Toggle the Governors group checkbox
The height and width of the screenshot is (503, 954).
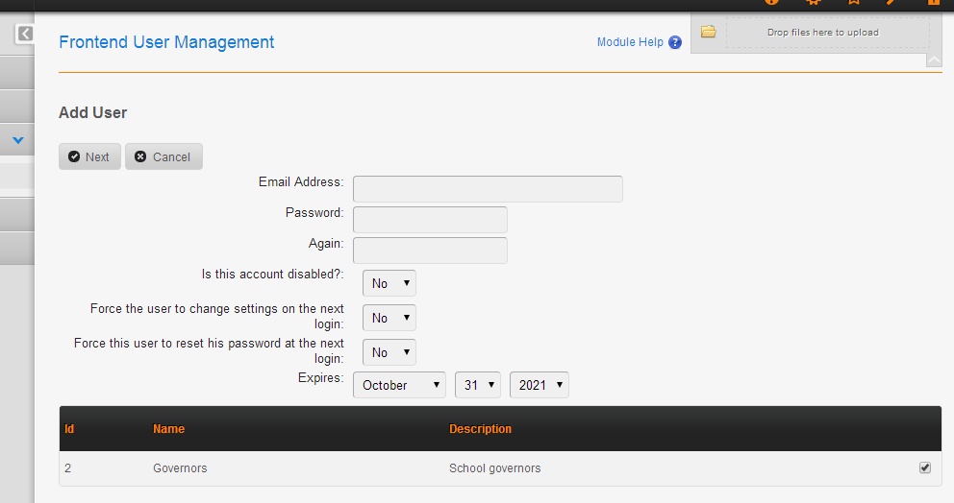(x=925, y=467)
